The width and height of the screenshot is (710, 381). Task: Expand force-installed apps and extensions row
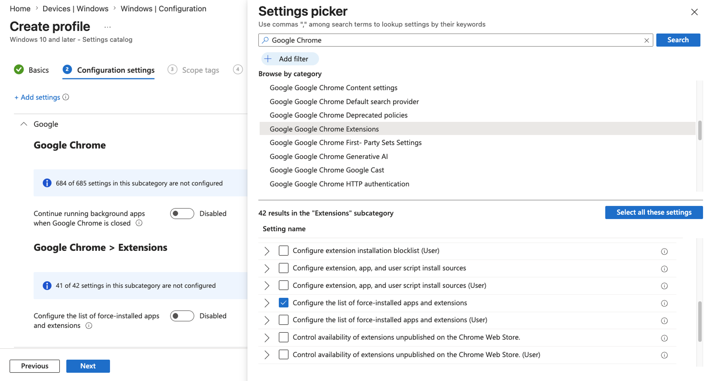tap(267, 303)
